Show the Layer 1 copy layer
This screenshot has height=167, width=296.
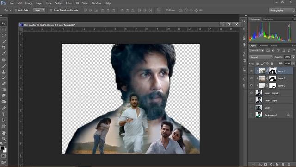[251, 100]
